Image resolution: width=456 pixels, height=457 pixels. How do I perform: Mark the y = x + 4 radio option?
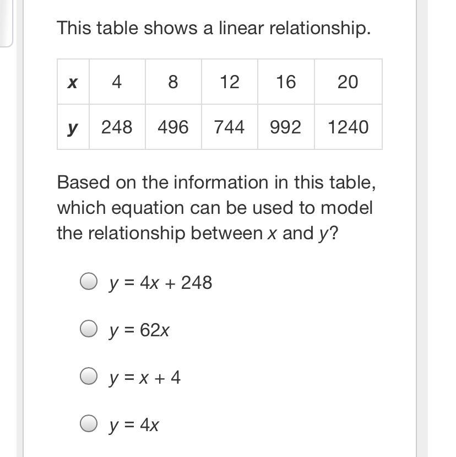(89, 376)
